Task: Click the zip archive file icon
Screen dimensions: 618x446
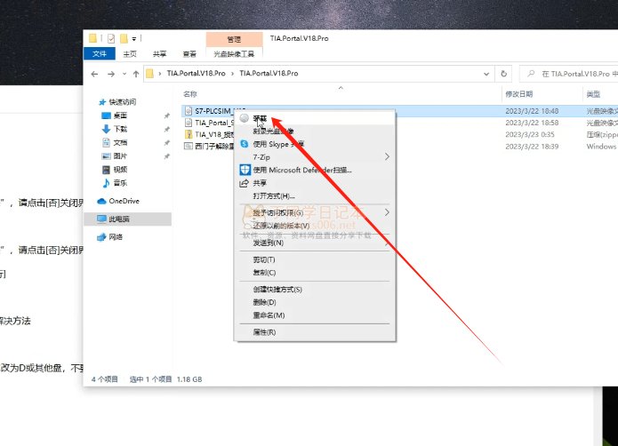Action: 189,135
